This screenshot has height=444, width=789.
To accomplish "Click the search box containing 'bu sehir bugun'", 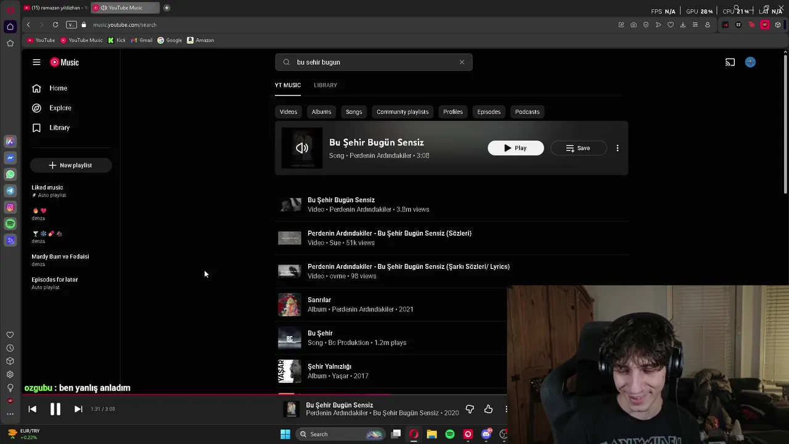I will tap(374, 62).
